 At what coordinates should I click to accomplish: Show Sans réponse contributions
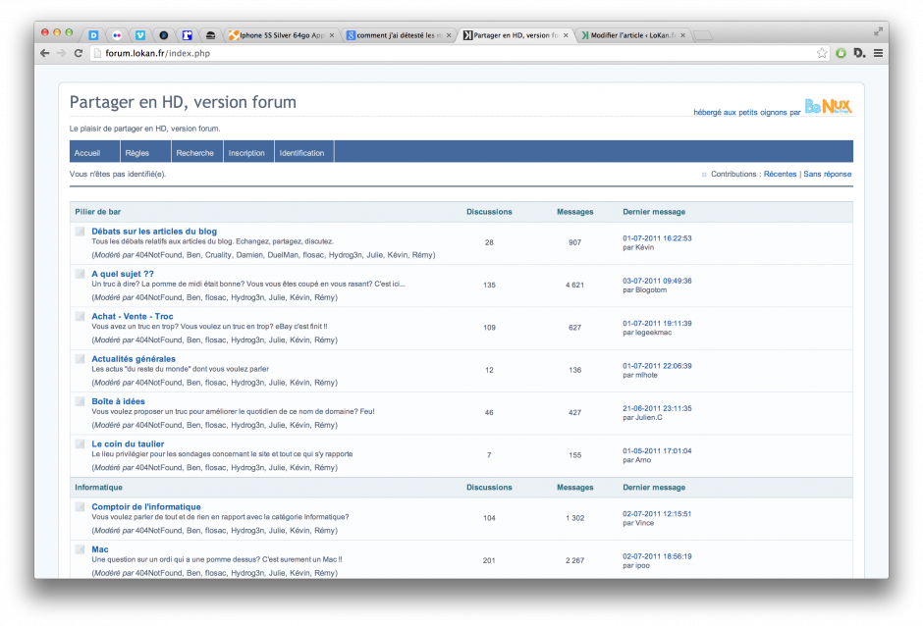tap(827, 174)
